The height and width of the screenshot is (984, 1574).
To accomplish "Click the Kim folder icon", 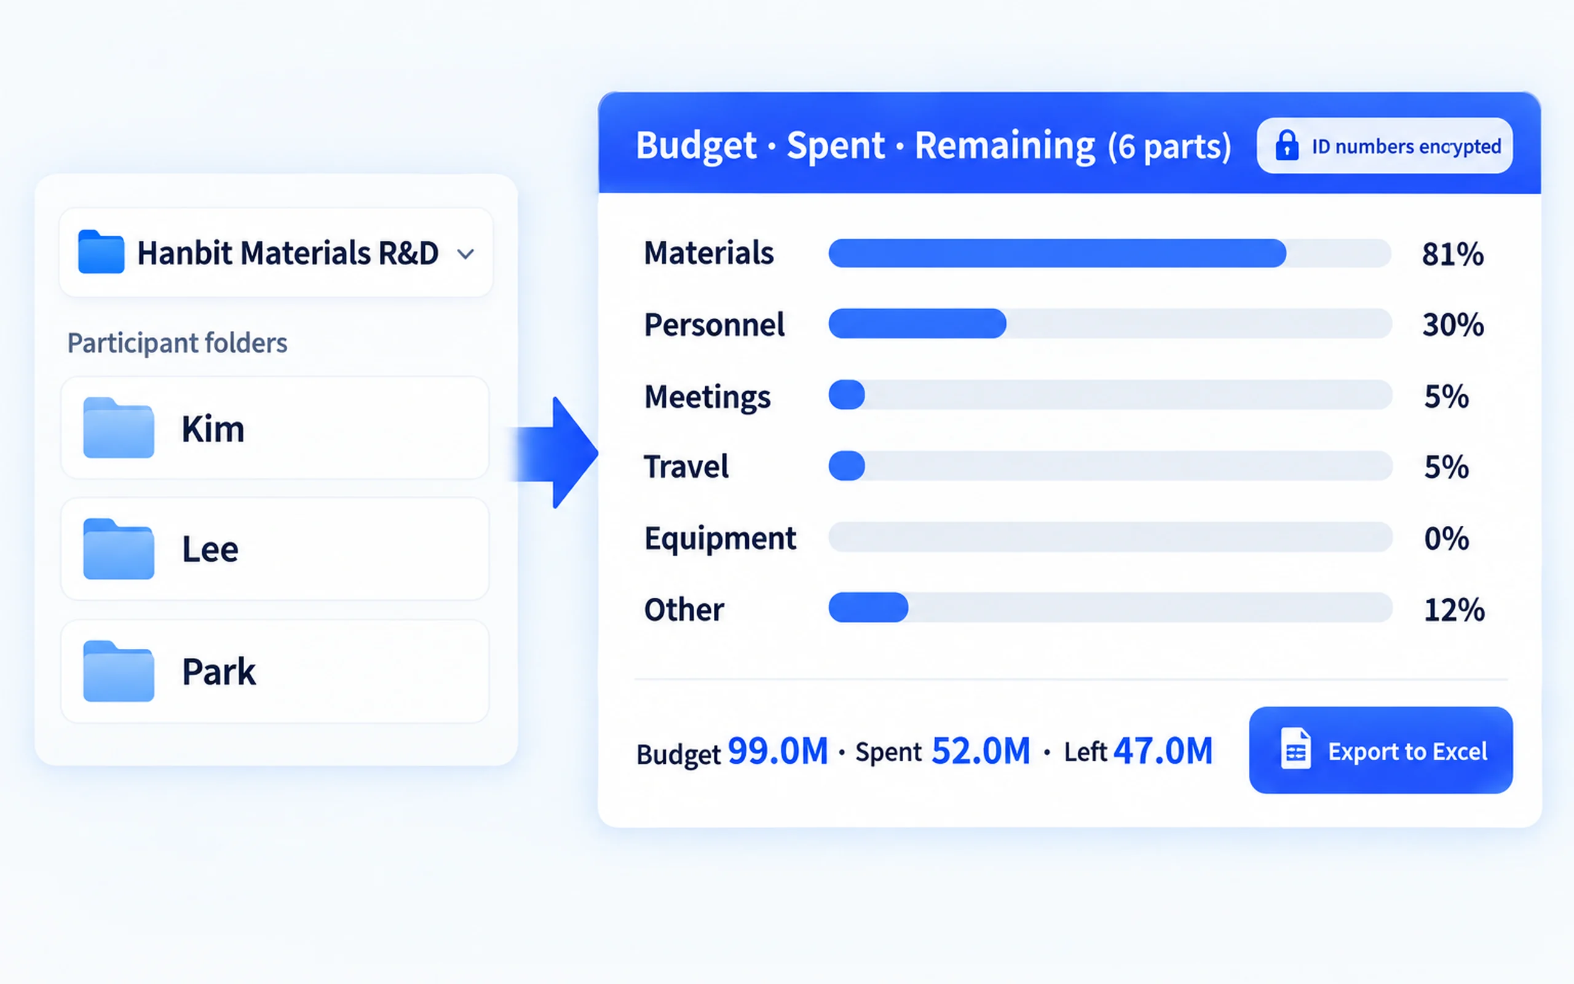I will (x=119, y=427).
